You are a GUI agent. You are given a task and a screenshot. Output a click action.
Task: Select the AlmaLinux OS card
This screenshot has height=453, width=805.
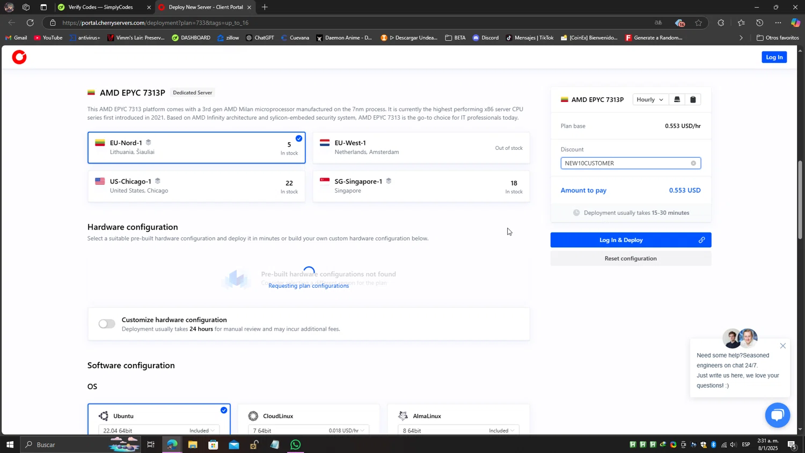click(458, 419)
